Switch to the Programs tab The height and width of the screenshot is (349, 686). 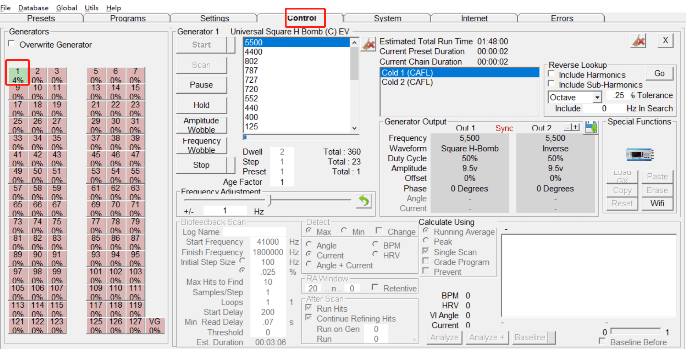point(128,18)
